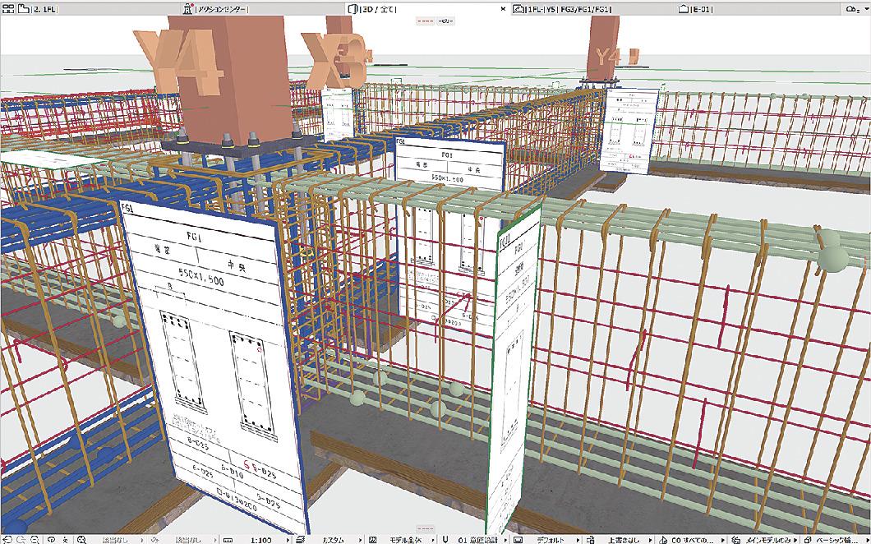Click the デフォルト model view options button

551,539
